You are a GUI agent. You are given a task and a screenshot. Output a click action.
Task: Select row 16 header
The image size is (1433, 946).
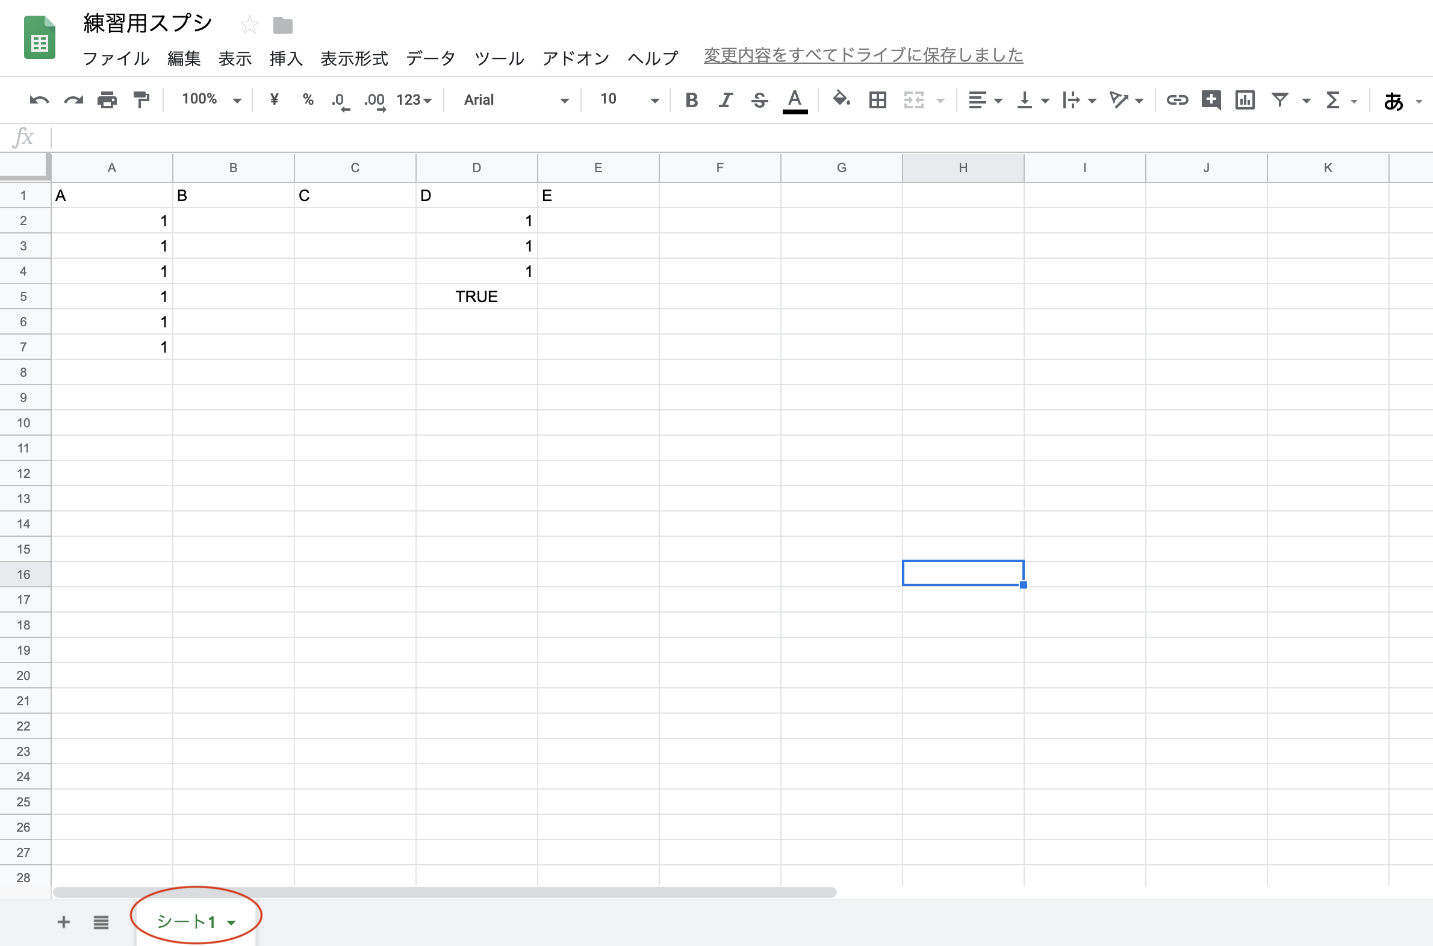pyautogui.click(x=24, y=574)
